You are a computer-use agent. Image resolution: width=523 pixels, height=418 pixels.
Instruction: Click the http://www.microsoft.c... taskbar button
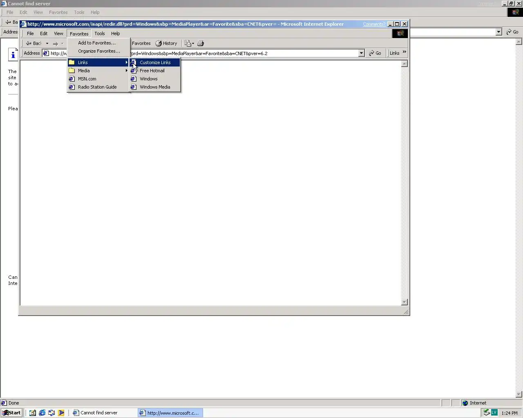click(x=170, y=413)
